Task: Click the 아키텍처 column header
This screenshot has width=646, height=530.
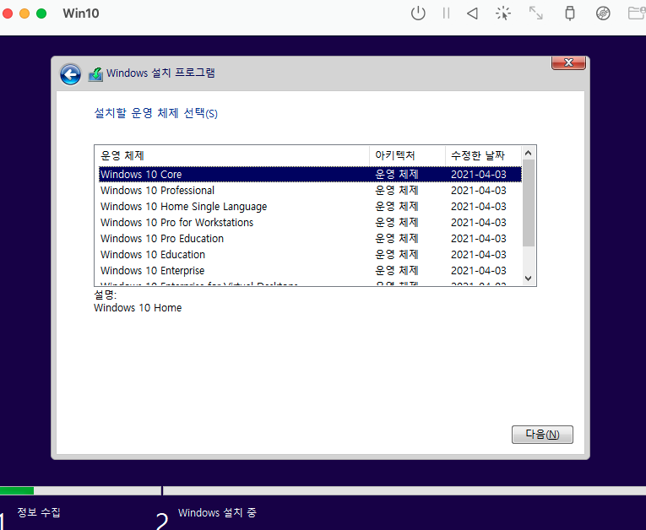Action: pos(407,155)
